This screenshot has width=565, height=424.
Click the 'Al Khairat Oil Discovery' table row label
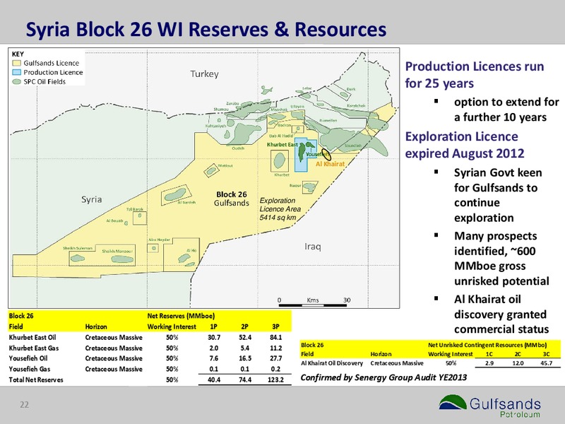coord(332,363)
